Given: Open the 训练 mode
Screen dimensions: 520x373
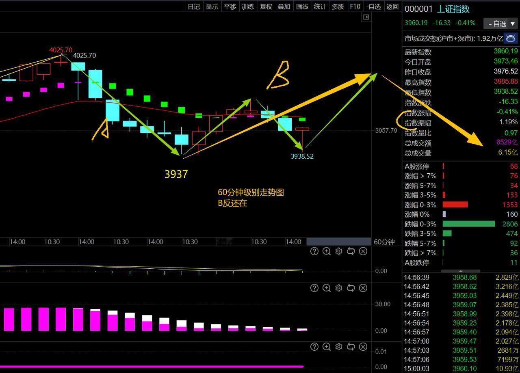Looking at the screenshot, I should click(x=248, y=6).
